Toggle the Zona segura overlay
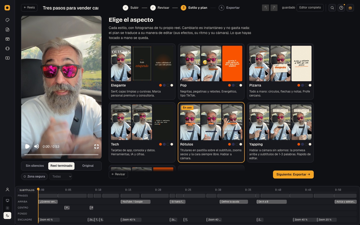Screen dimensions: 360x225 point(34,176)
